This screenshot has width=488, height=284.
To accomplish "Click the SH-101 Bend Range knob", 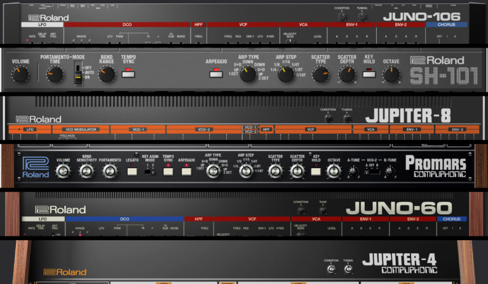I will click(x=107, y=74).
